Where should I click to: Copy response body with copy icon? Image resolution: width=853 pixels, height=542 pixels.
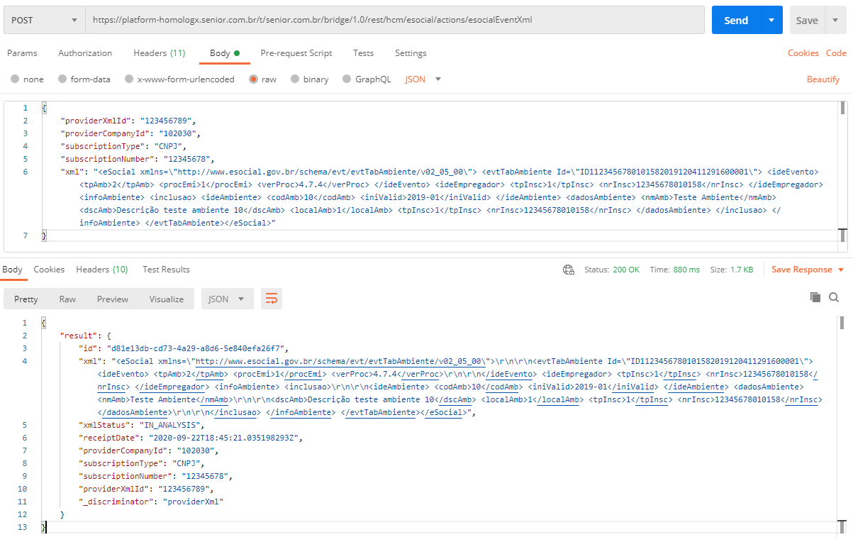pos(815,297)
